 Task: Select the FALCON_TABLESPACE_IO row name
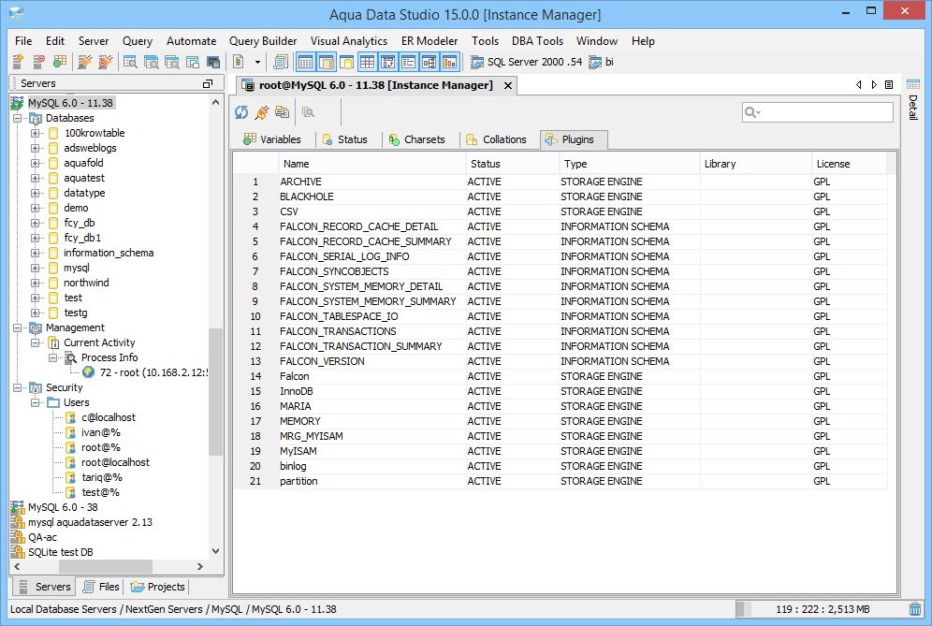339,317
